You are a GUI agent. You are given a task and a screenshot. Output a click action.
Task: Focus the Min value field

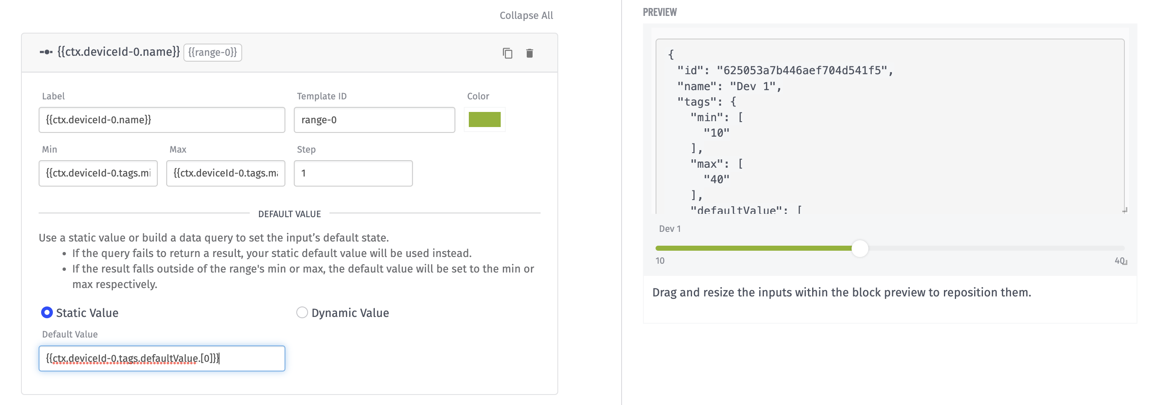click(98, 173)
